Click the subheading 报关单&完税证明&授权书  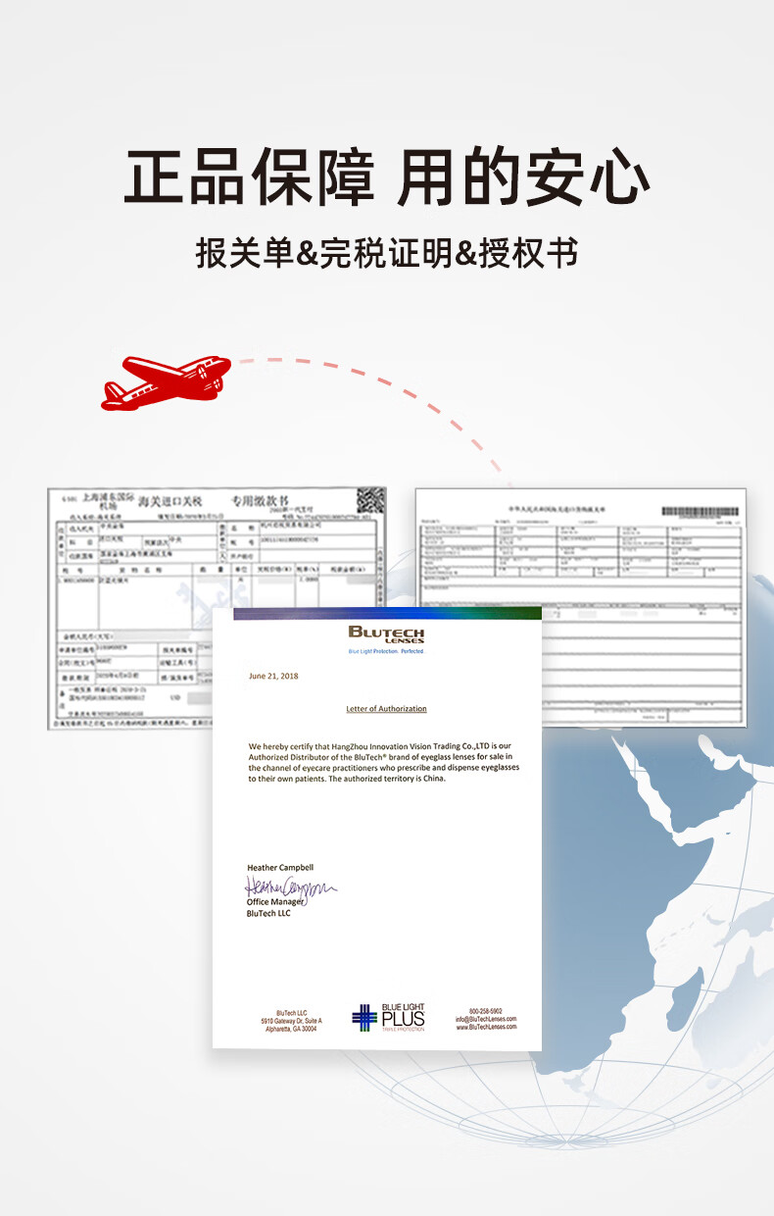coord(387,252)
